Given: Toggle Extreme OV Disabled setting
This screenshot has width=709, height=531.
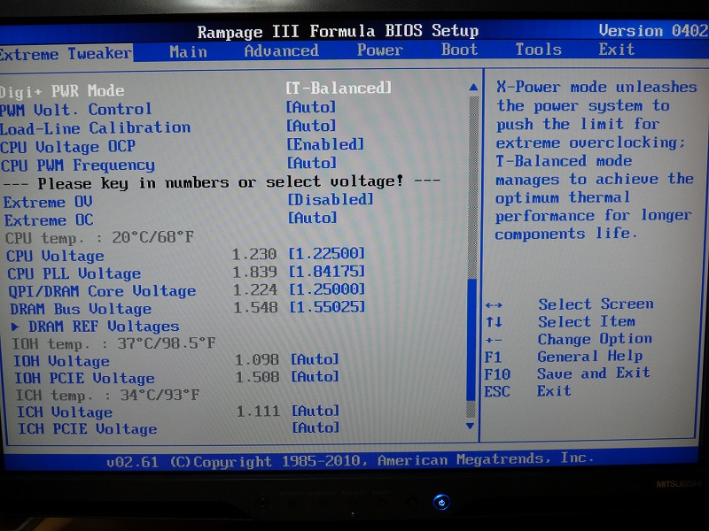Looking at the screenshot, I should (331, 199).
